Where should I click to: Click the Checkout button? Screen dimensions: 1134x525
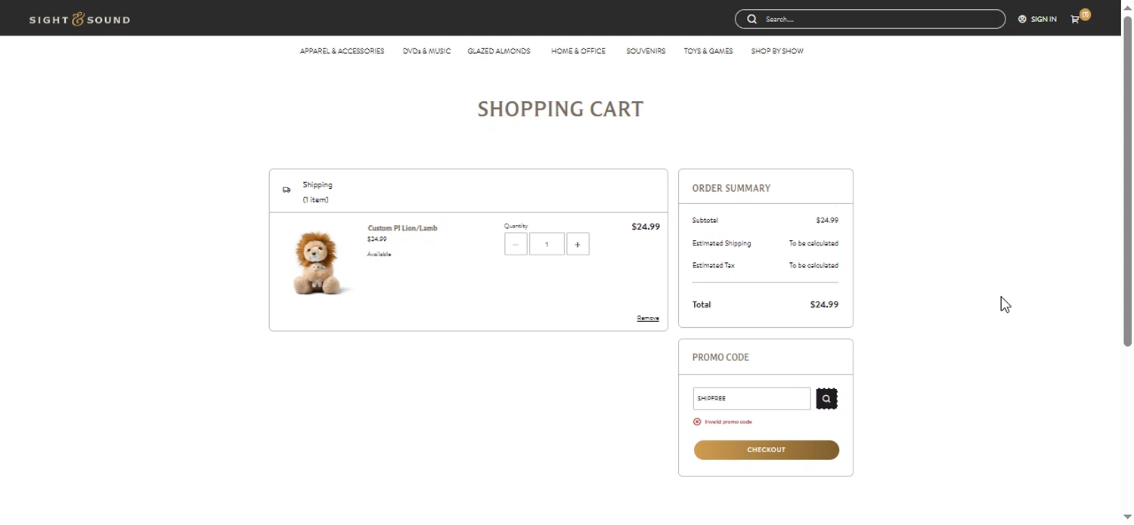click(766, 449)
